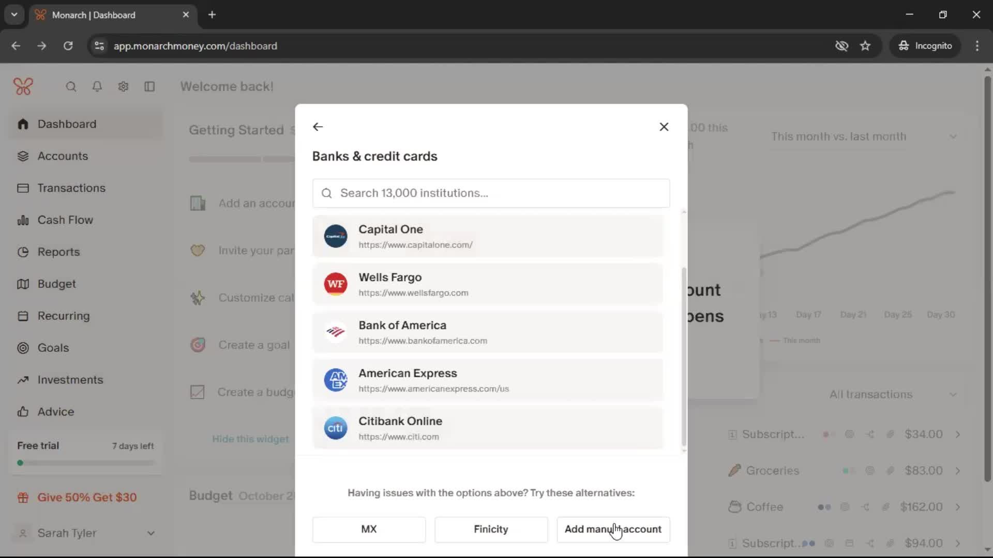Open search via magnifier icon in sidebar

71,87
